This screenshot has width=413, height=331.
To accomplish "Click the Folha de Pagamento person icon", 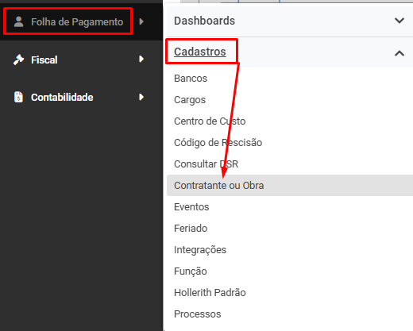I will click(18, 21).
